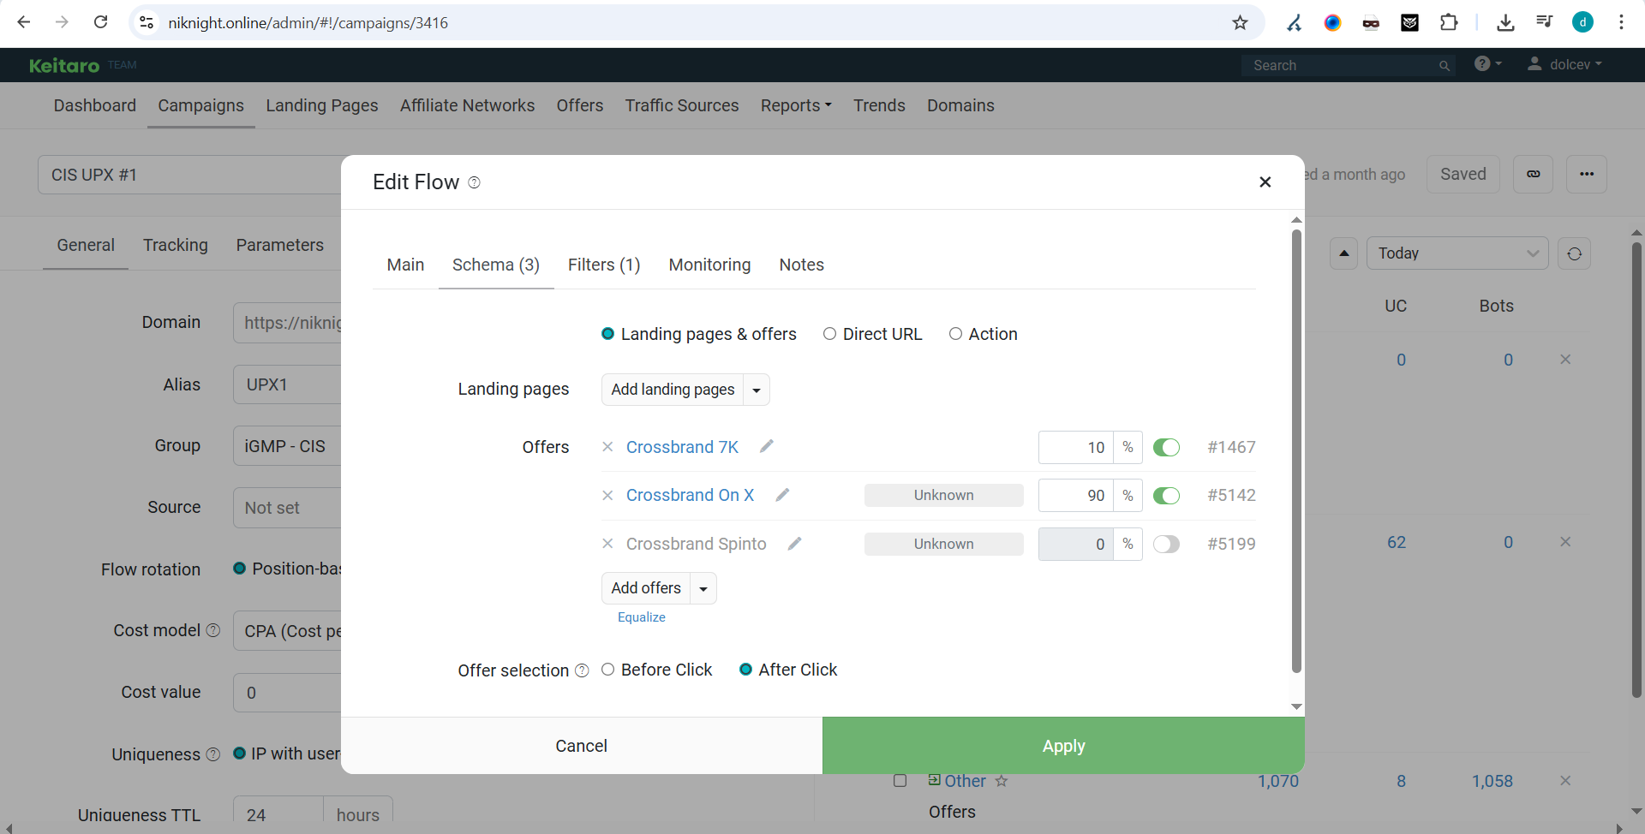
Task: Remove Crossbrand Spinto offer with X icon
Action: click(607, 544)
